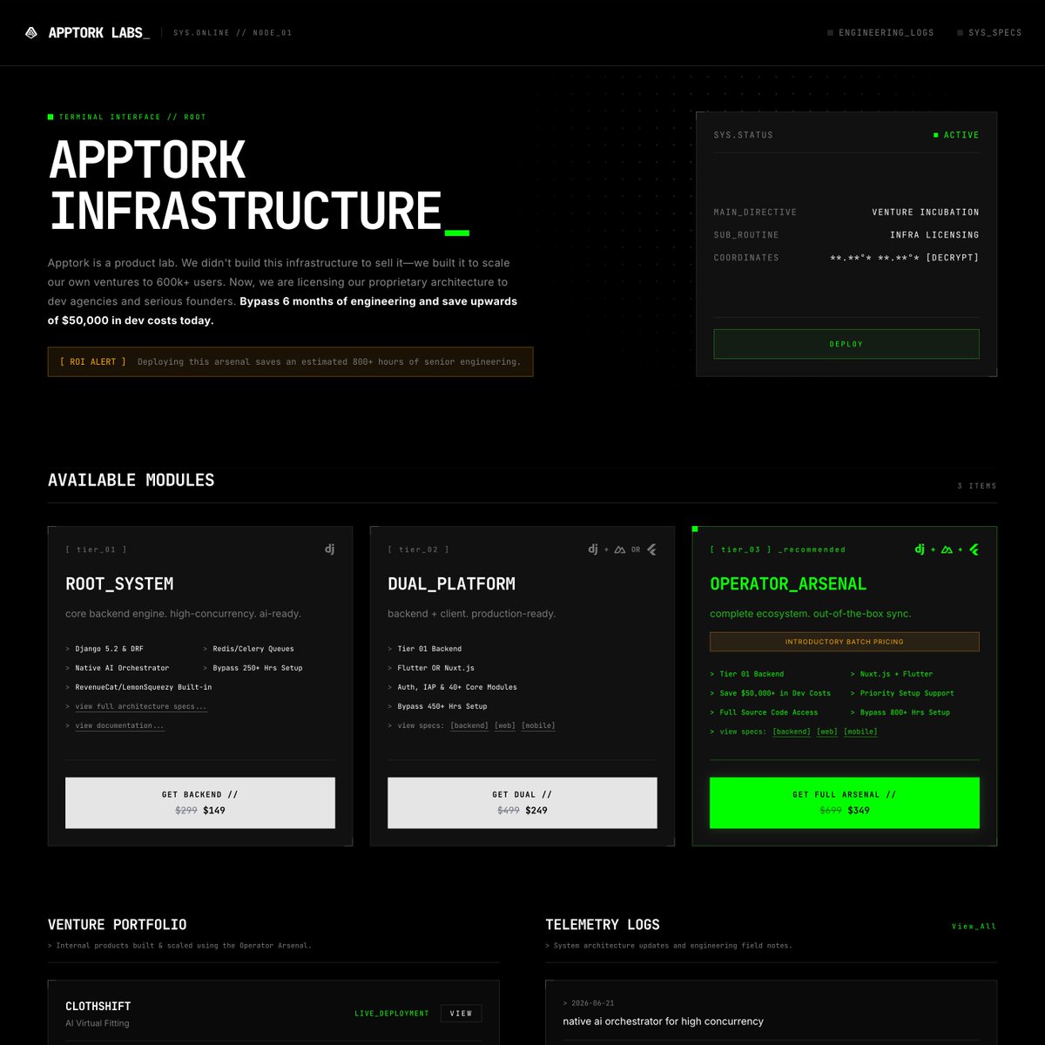This screenshot has height=1045, width=1045.
Task: Click the GET BACKEND $149 button
Action: click(x=200, y=803)
